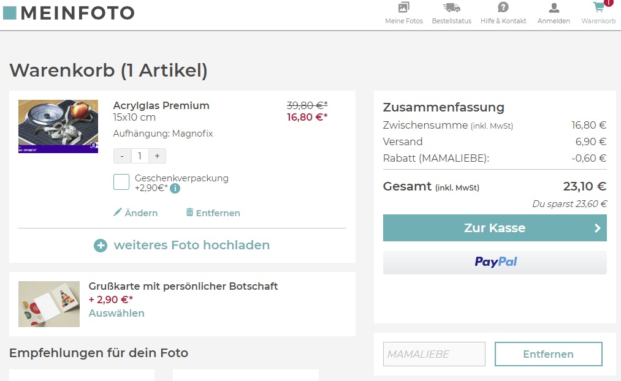The width and height of the screenshot is (621, 381).
Task: Pay using the PayPal button
Action: (x=494, y=262)
